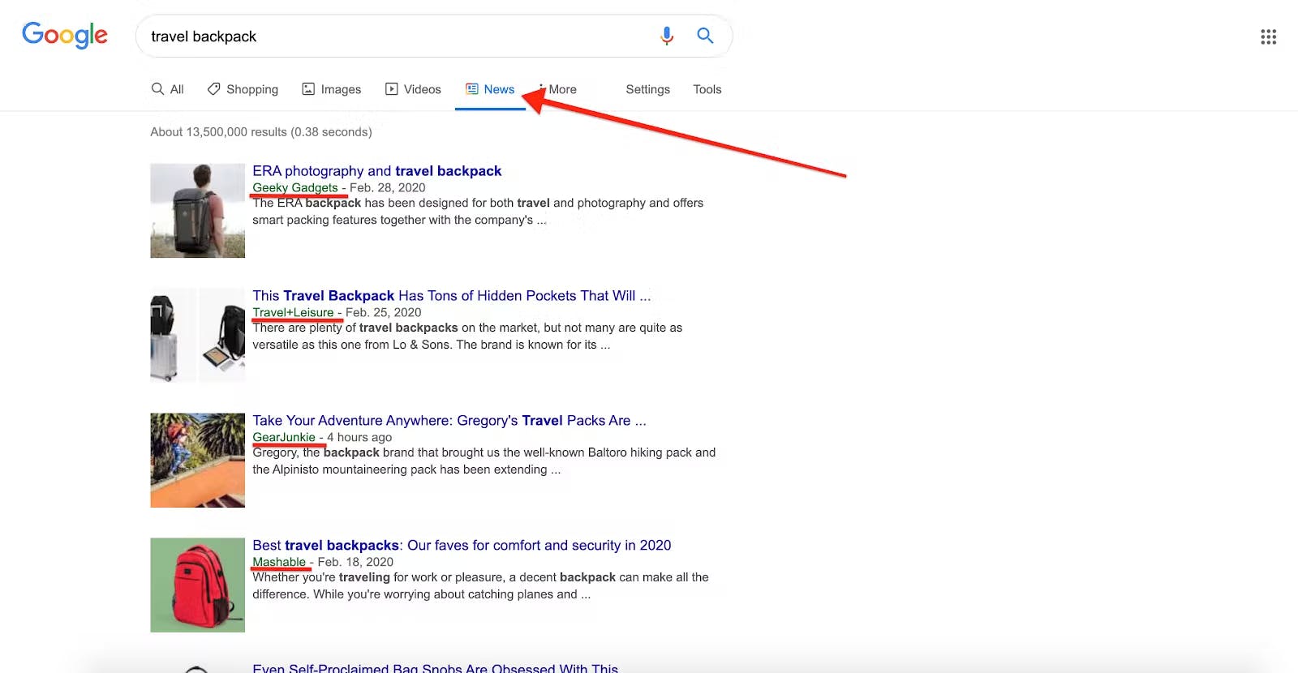Open 'Best travel backpacks' Mashable article
1298x673 pixels.
[x=462, y=546]
